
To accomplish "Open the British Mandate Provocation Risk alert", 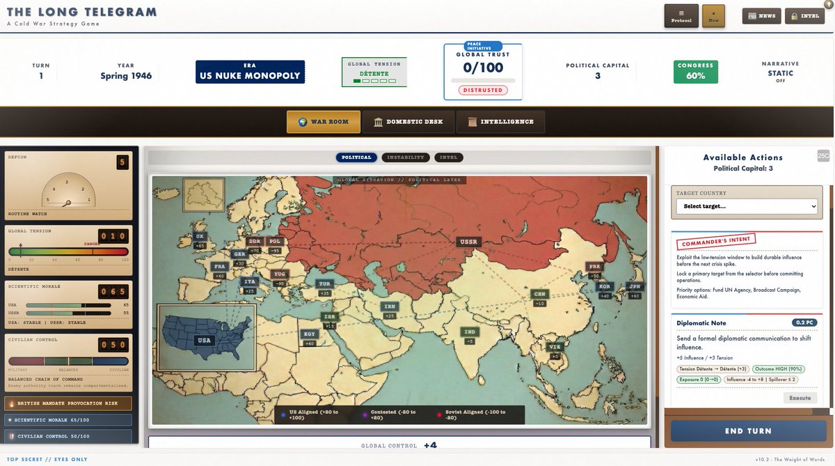I will (68, 403).
